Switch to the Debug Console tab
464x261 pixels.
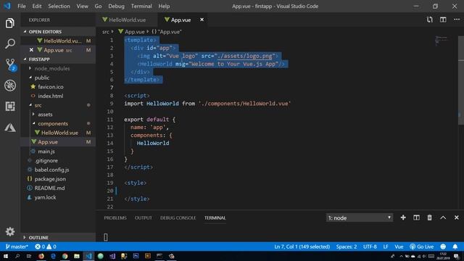(x=178, y=217)
